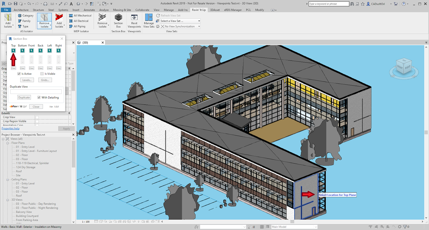Open the No View Synchronization dropdown

point(180,27)
